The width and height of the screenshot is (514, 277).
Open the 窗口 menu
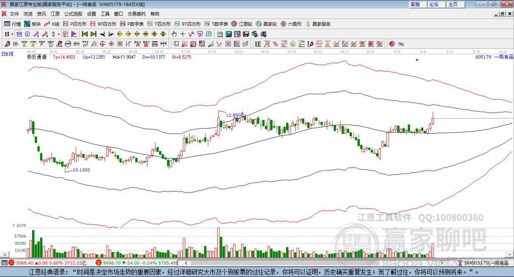(x=118, y=14)
